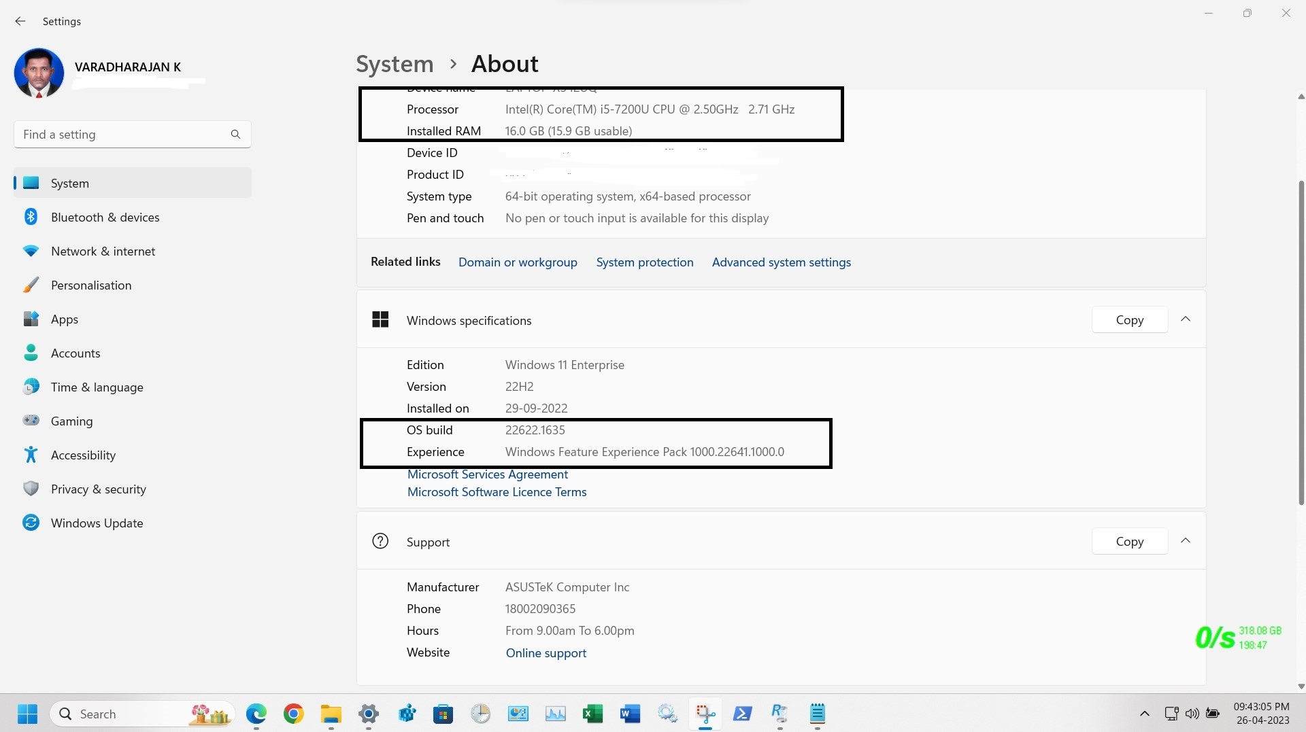The image size is (1306, 732).
Task: Open File Explorer from the taskbar
Action: point(331,714)
